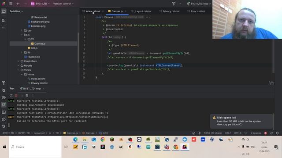
Task: Open the Problems tool window icon
Action: tap(4, 119)
